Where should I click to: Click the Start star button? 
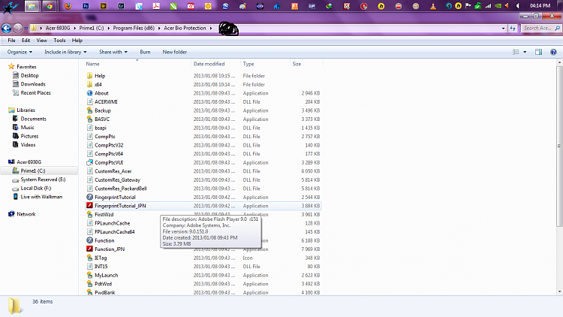click(10, 7)
